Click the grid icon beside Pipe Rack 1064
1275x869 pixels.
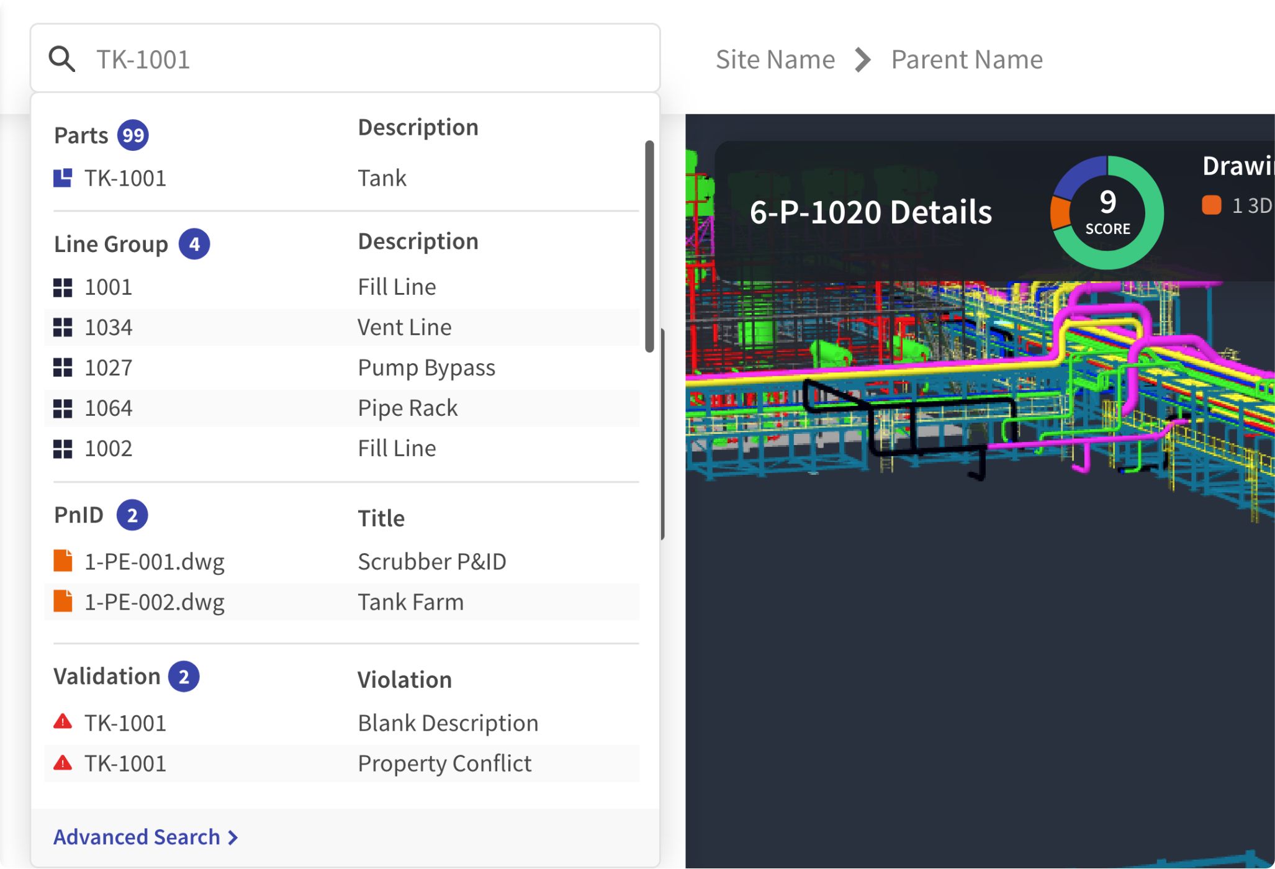[64, 408]
